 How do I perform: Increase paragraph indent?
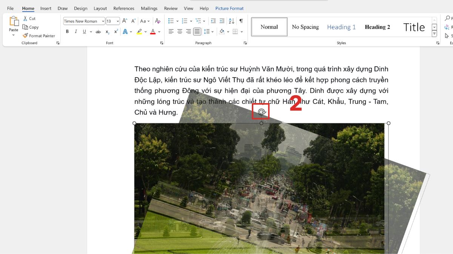pyautogui.click(x=223, y=21)
